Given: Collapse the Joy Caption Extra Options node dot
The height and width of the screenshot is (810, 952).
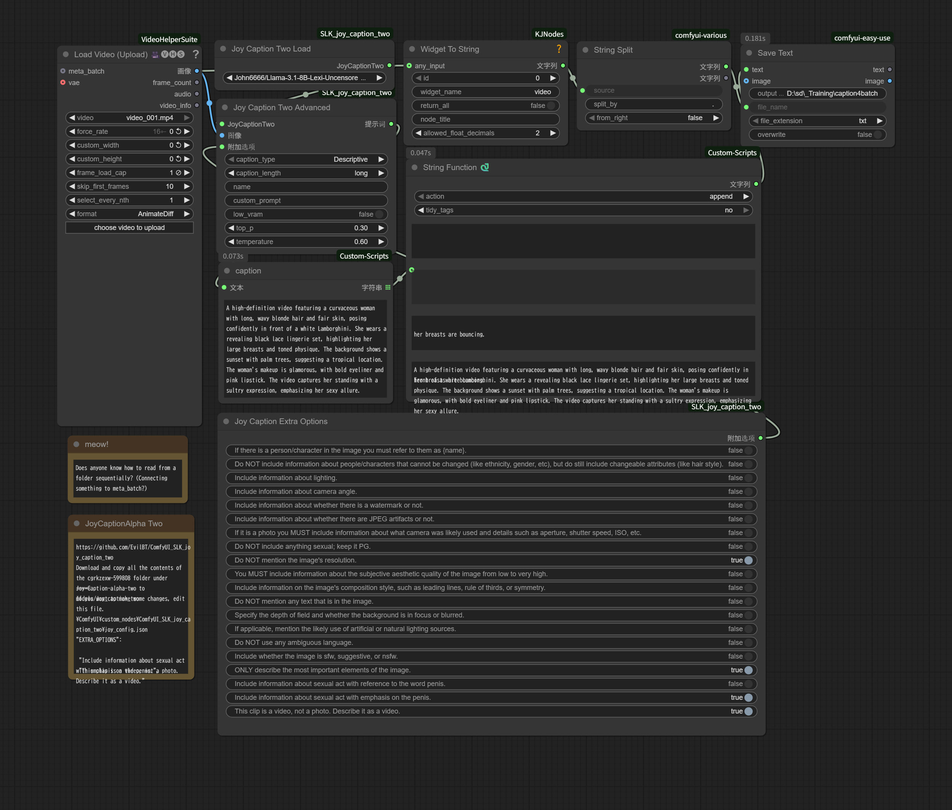Looking at the screenshot, I should point(226,421).
